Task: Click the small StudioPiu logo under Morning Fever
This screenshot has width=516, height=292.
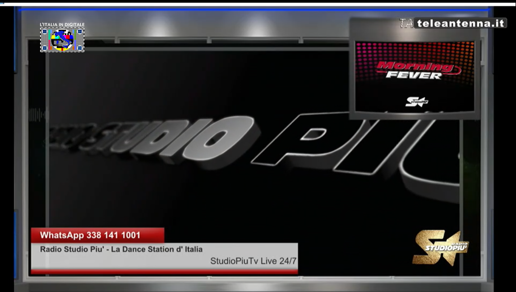Action: [417, 101]
